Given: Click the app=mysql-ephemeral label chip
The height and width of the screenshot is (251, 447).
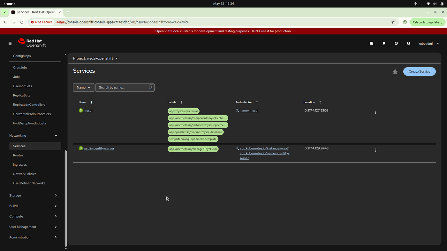Looking at the screenshot, I should tap(184, 111).
